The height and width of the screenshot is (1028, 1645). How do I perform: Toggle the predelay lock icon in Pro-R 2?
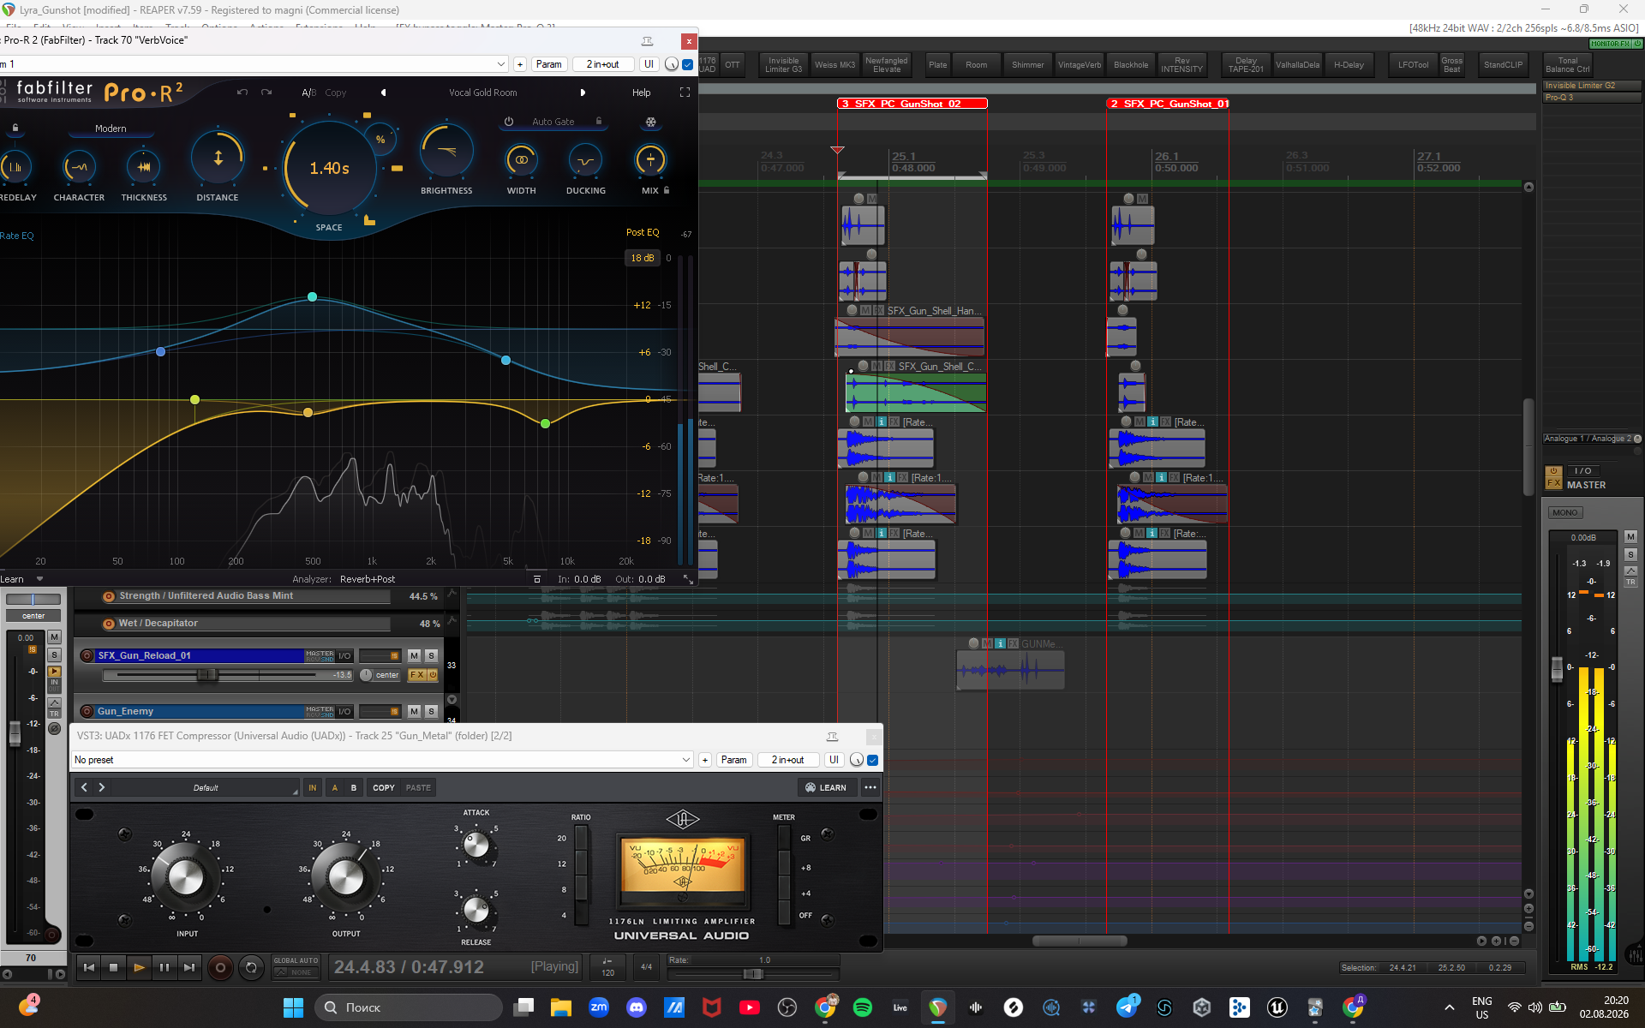[15, 128]
